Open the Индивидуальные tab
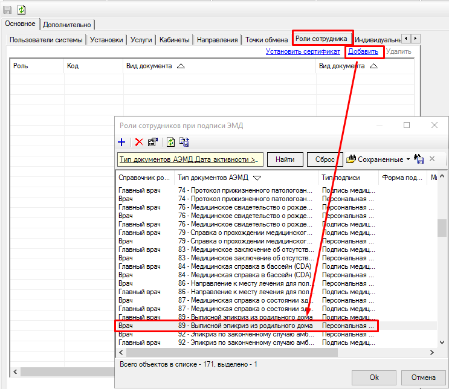 point(378,40)
